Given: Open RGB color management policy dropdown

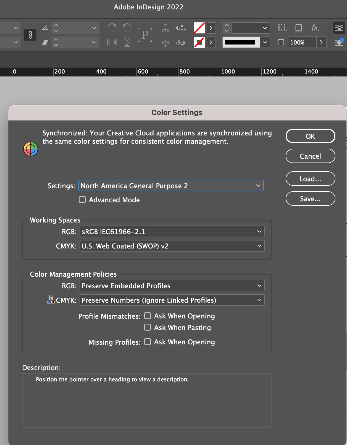Looking at the screenshot, I should pos(172,286).
